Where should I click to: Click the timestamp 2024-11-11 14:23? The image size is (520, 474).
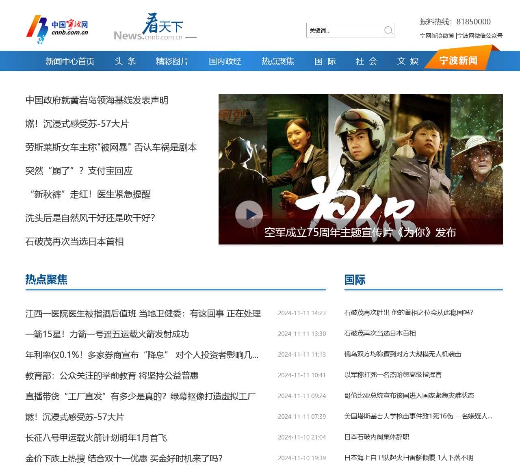click(x=302, y=313)
